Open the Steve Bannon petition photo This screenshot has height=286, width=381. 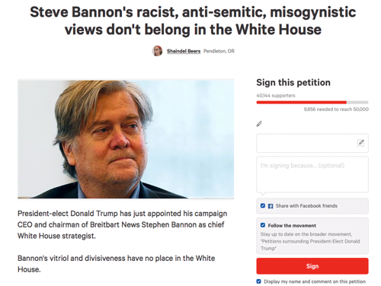(126, 138)
